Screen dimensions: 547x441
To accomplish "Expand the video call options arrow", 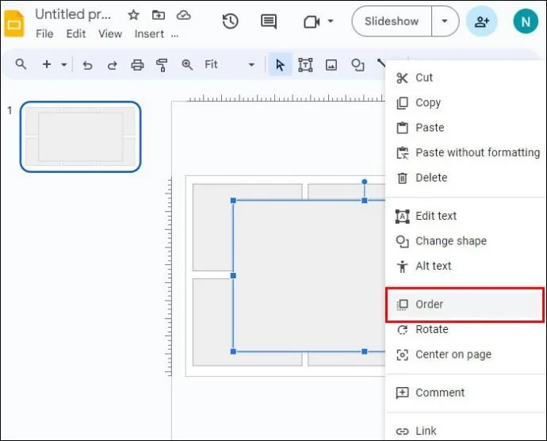I will 330,21.
